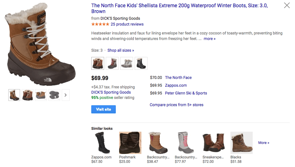
Task: Choose the light gray boot color swatch
Action: [x=127, y=63]
